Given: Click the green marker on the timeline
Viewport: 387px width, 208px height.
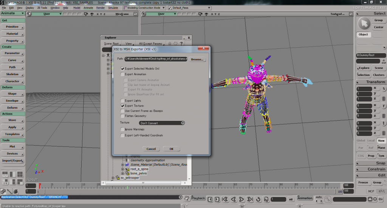Looking at the screenshot, I should [127, 187].
